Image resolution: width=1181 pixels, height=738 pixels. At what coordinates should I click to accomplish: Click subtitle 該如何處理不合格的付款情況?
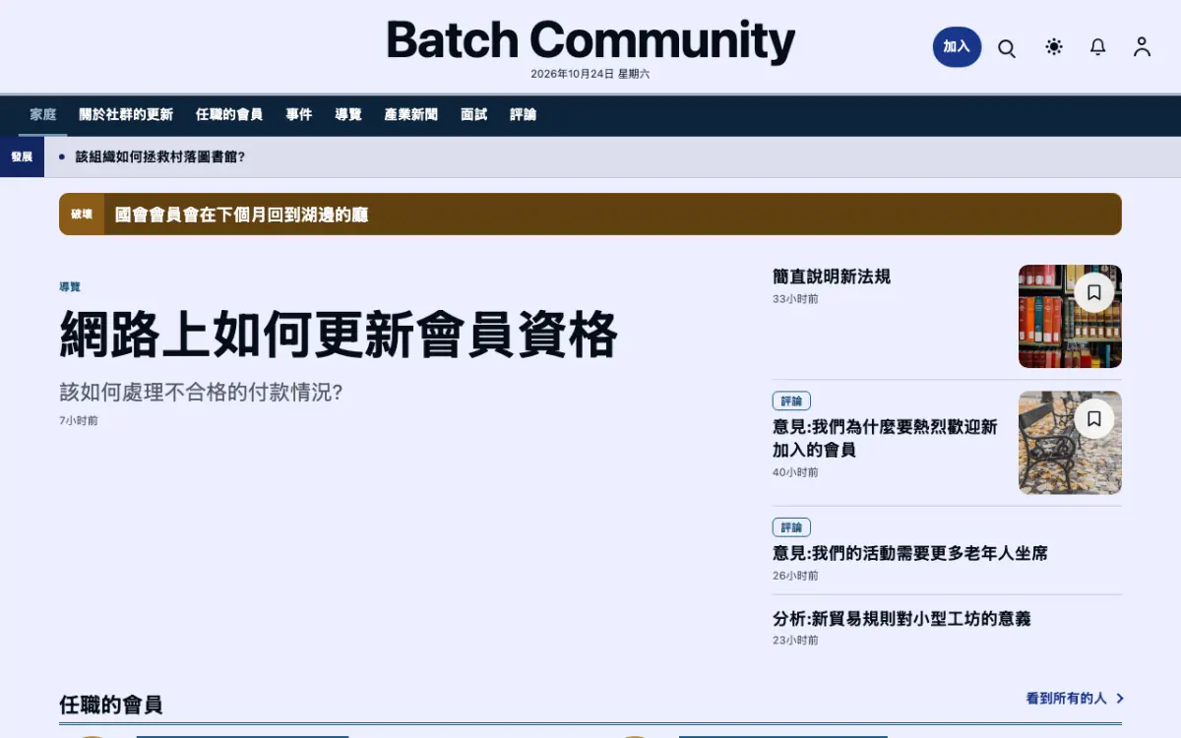point(201,393)
